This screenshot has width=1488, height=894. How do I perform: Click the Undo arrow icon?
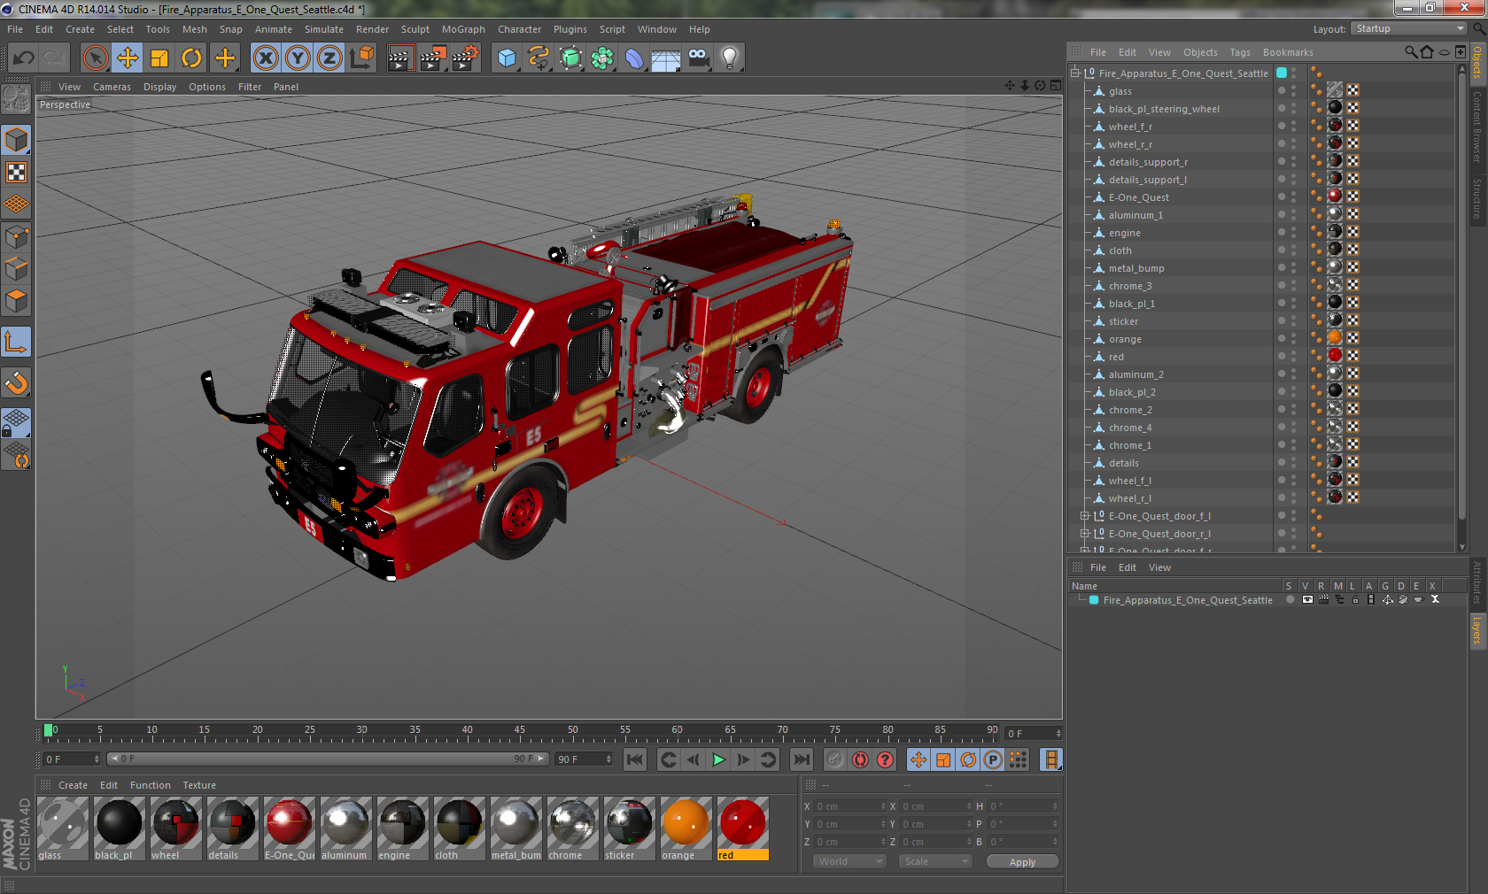pyautogui.click(x=23, y=58)
